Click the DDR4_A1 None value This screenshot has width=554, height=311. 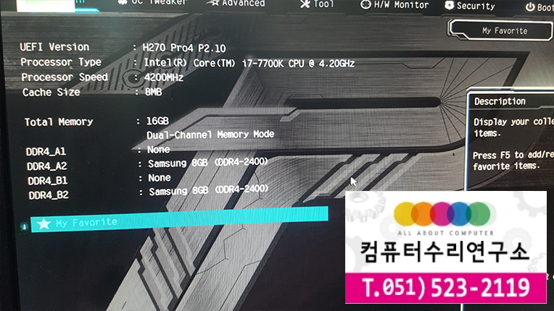(x=159, y=150)
